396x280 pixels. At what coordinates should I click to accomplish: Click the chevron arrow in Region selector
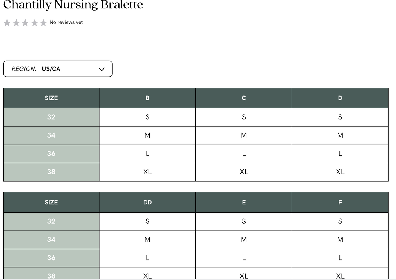coord(102,69)
